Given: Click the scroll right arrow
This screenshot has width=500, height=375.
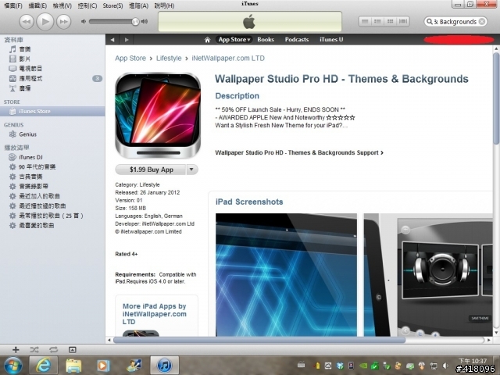Looking at the screenshot, I should click(x=489, y=341).
